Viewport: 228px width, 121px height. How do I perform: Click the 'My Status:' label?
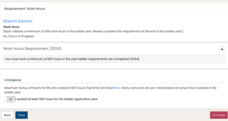(10, 36)
